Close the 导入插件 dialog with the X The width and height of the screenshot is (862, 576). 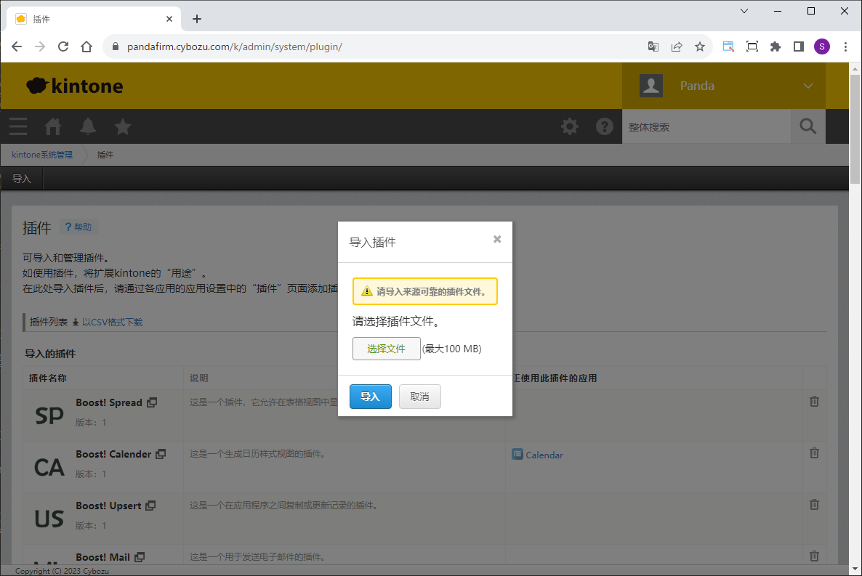497,239
